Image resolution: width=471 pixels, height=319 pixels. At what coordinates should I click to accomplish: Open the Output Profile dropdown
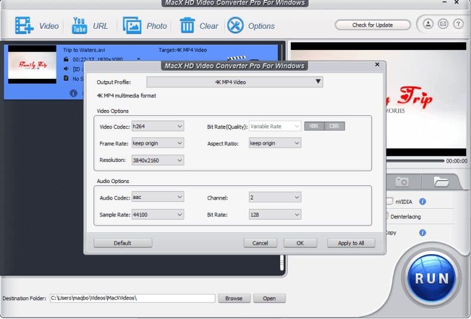(234, 82)
